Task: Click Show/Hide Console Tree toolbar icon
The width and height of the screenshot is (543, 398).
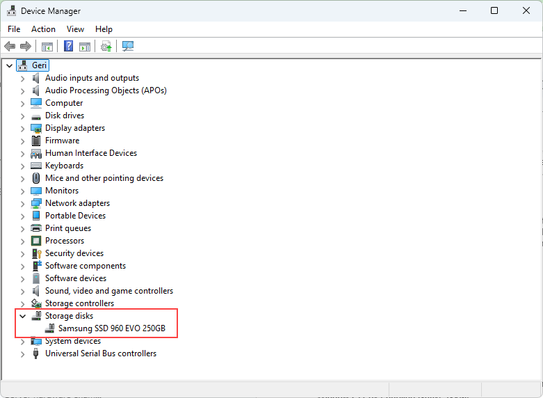Action: tap(47, 47)
